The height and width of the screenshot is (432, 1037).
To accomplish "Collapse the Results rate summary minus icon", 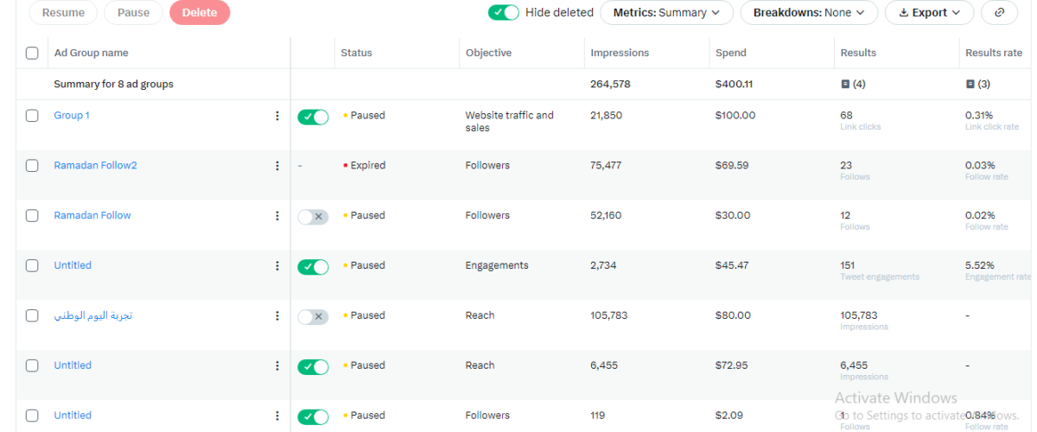I will point(970,84).
